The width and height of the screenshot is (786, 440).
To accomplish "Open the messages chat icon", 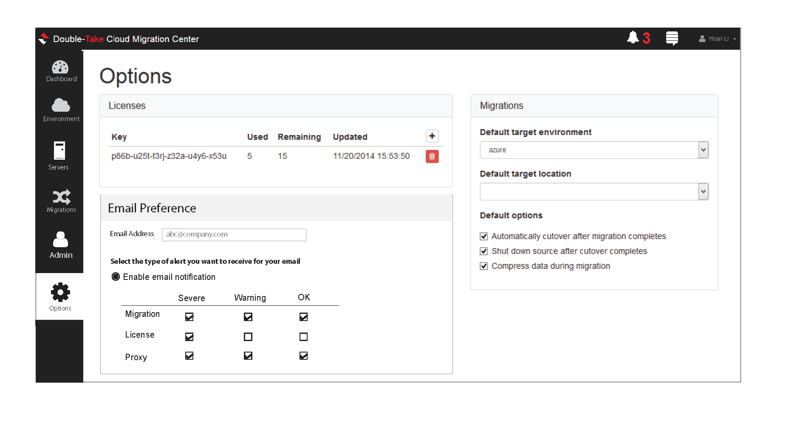I will pyautogui.click(x=672, y=39).
